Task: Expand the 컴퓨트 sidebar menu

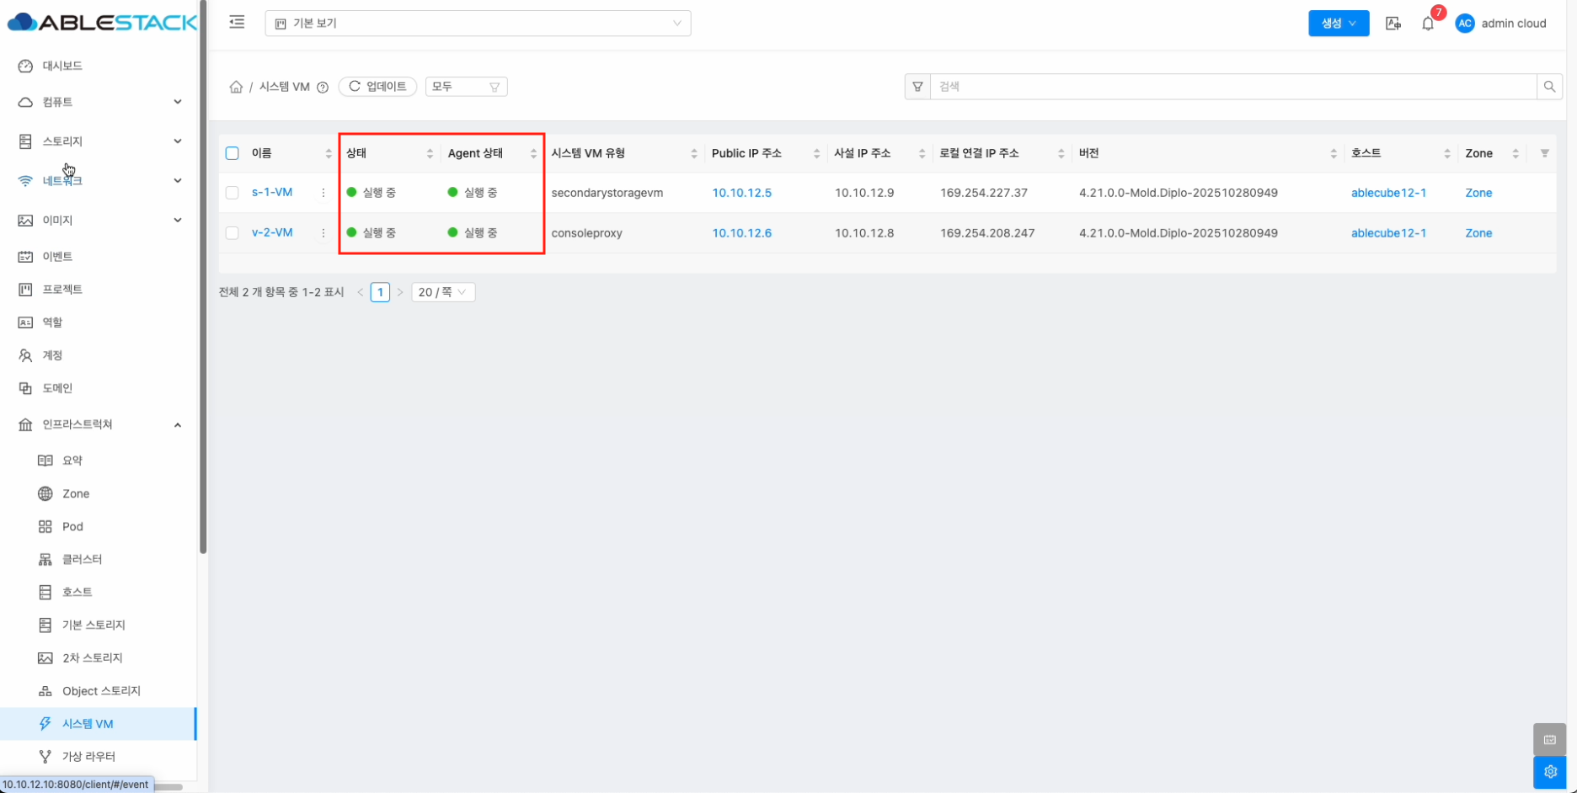Action: [100, 102]
